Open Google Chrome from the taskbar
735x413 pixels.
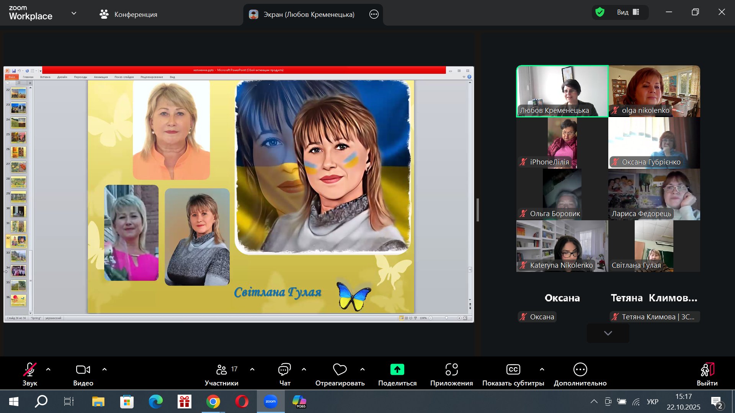pyautogui.click(x=213, y=402)
